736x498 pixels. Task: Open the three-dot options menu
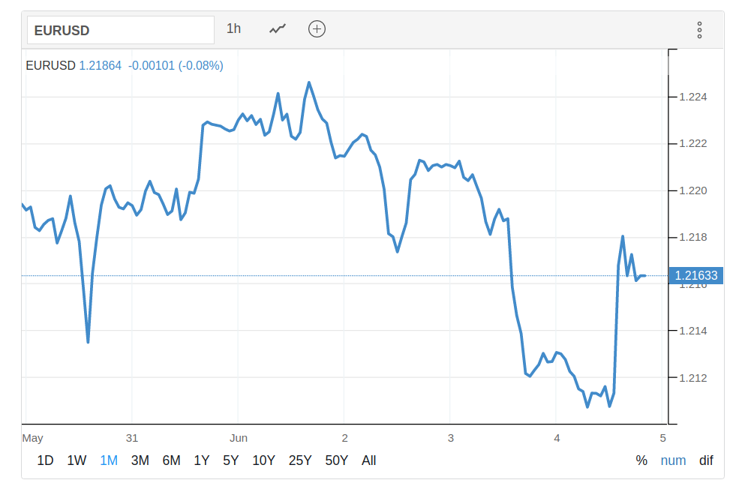coord(699,30)
